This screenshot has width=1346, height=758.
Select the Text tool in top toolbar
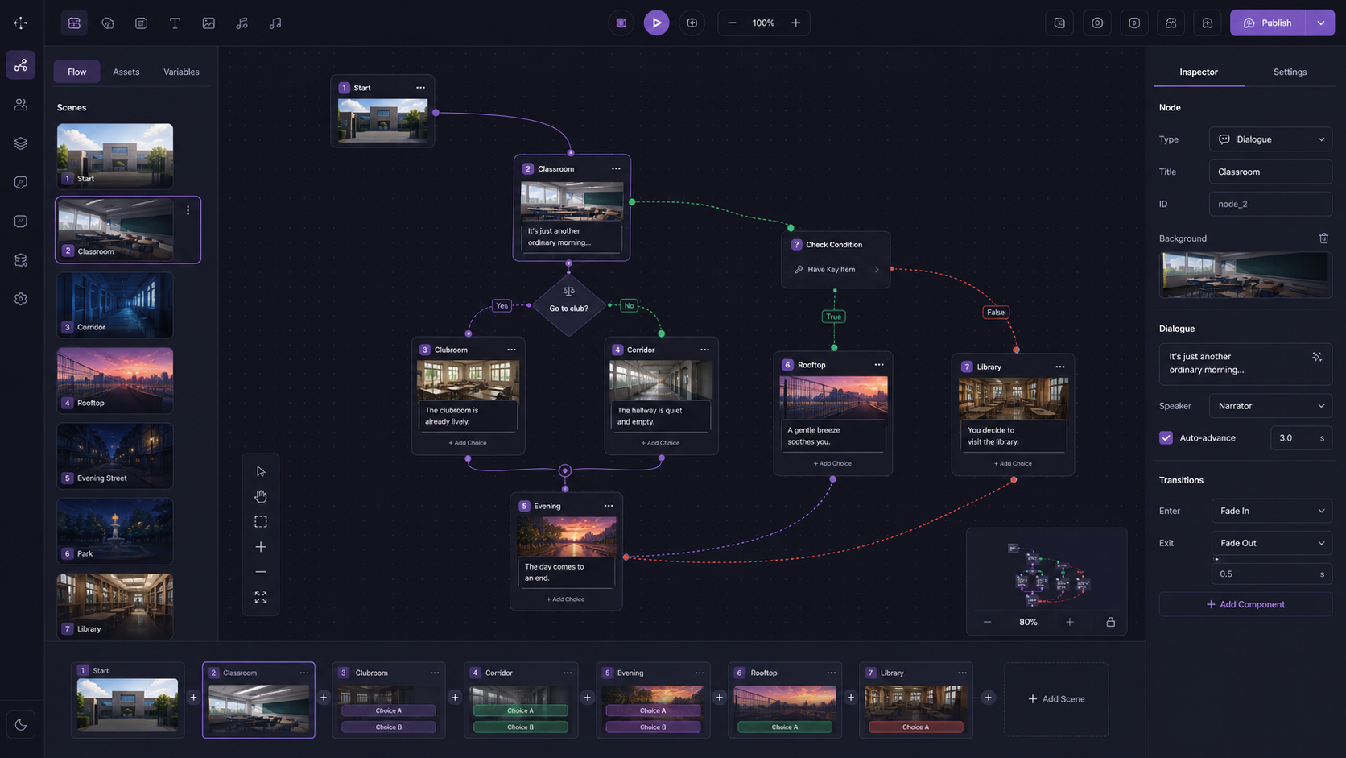[175, 23]
